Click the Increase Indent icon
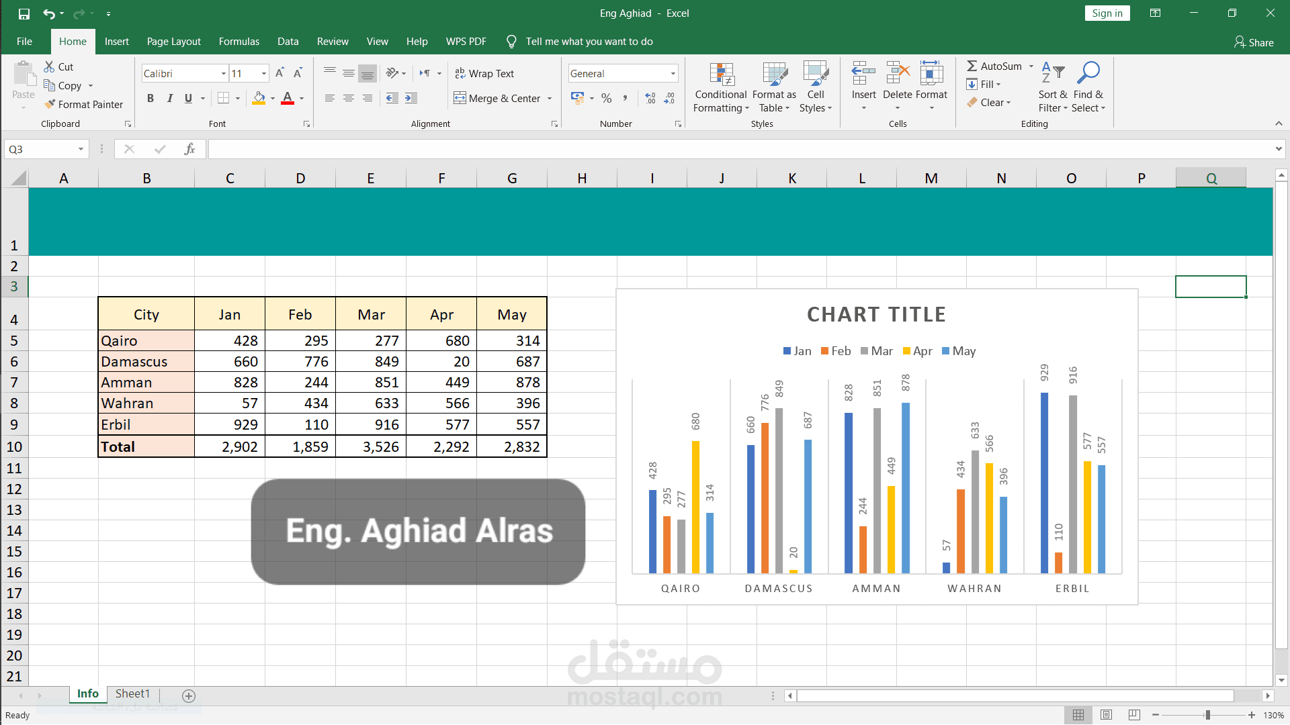Viewport: 1290px width, 725px height. (x=411, y=98)
